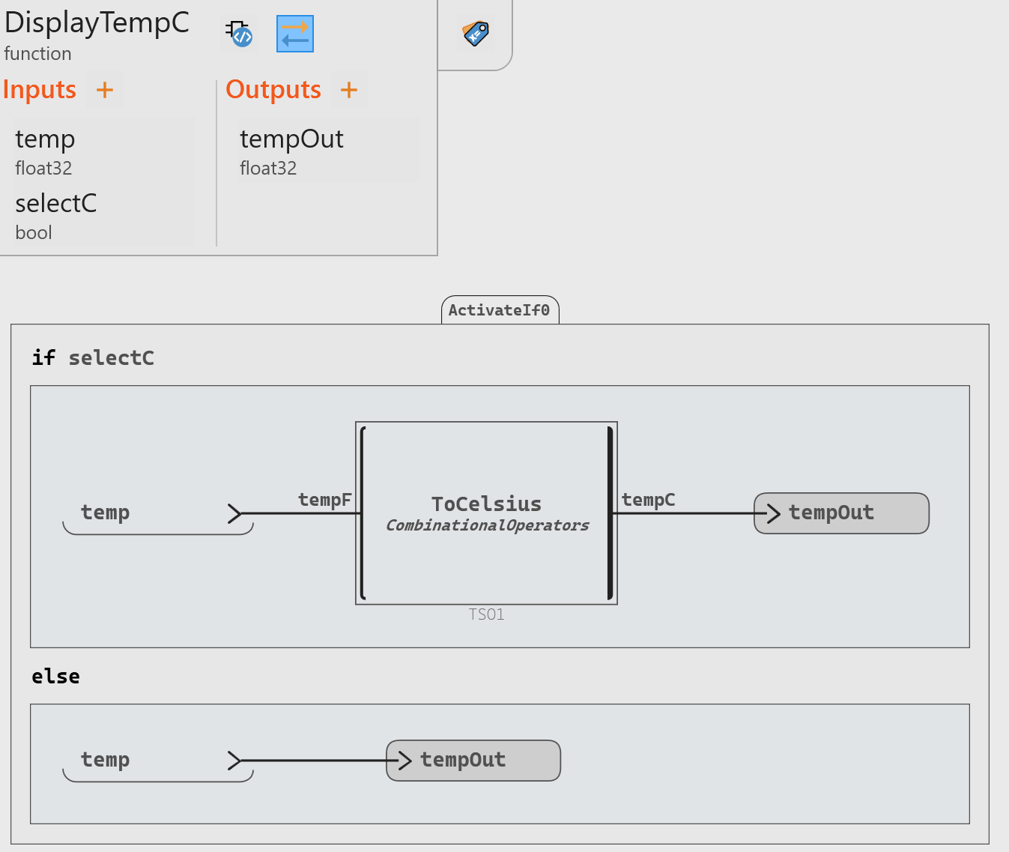
Task: Click the TS01 instance label under ToCelsius
Action: pyautogui.click(x=487, y=615)
